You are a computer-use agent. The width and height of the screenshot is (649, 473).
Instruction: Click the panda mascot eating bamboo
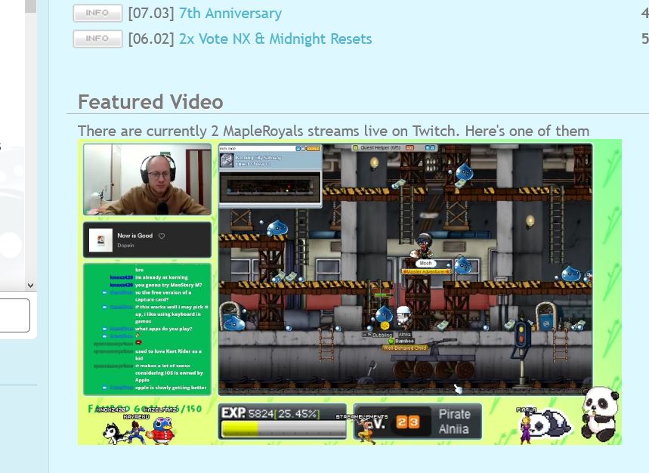tap(600, 414)
